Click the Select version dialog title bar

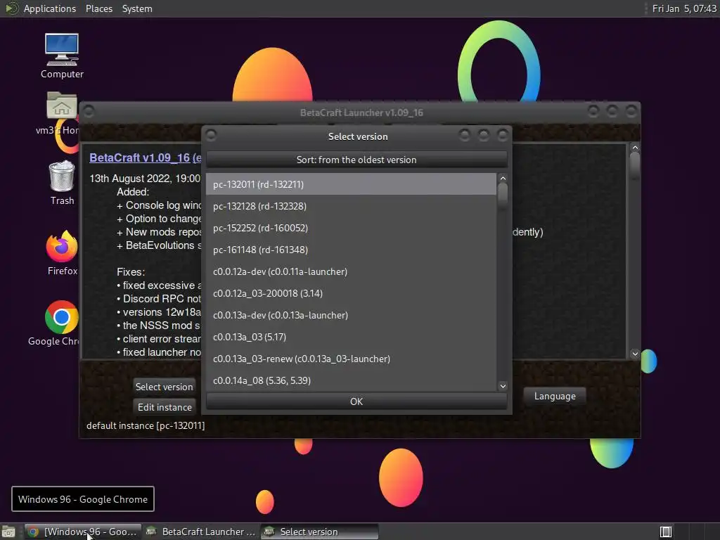[x=358, y=136]
